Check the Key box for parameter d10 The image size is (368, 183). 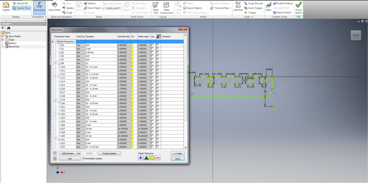click(x=153, y=67)
